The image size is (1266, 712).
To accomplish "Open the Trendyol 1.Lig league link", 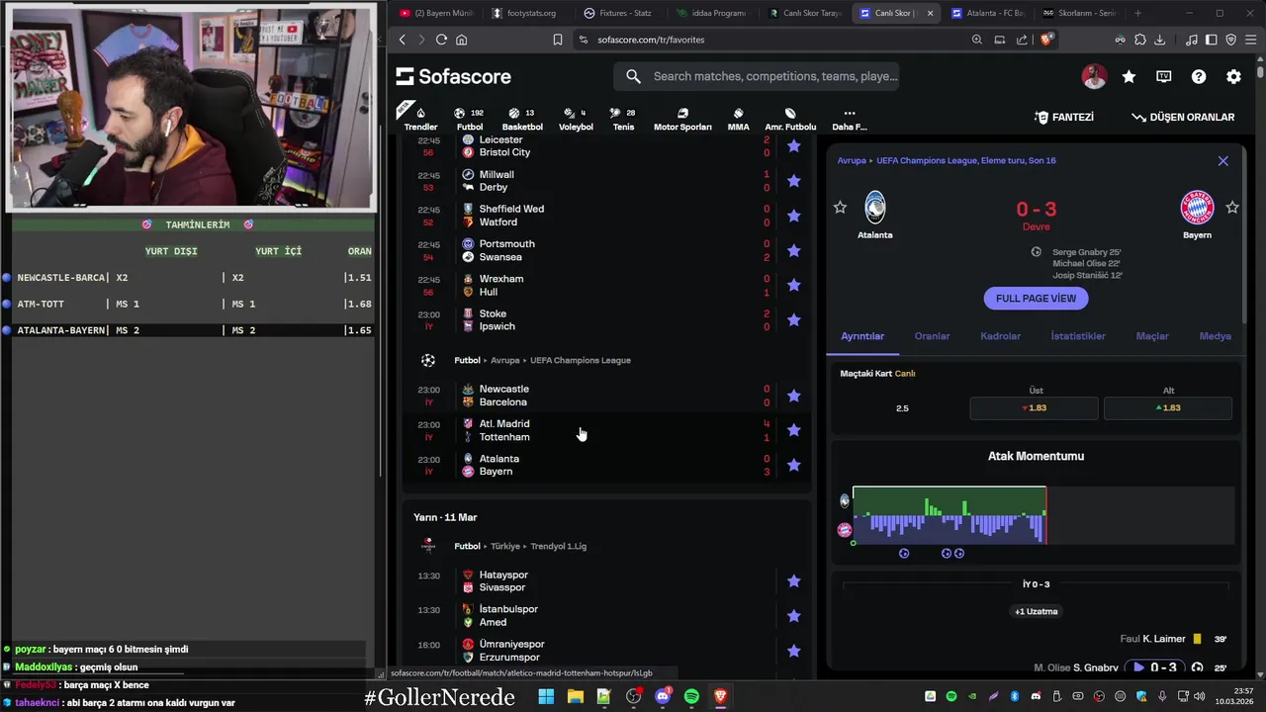I will [558, 546].
